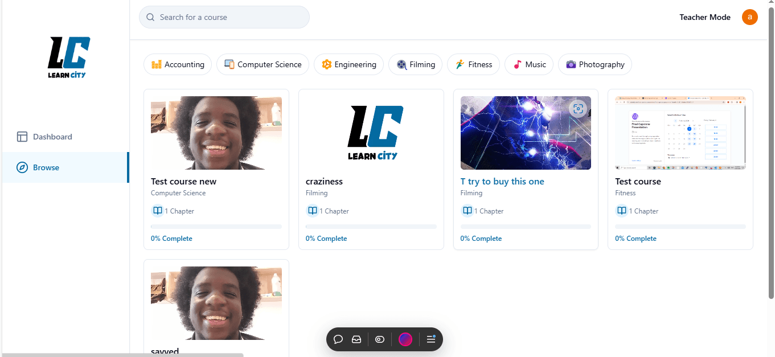The image size is (775, 357).
Task: Click the book icon on Test course new
Action: point(157,211)
